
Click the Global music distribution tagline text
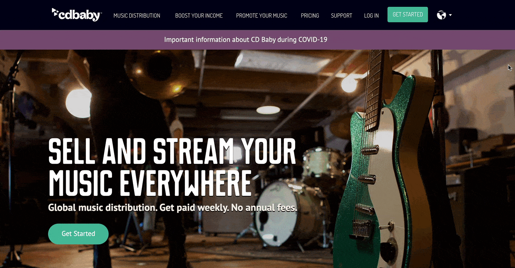coord(173,207)
